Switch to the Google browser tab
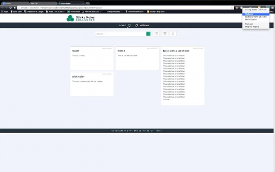The width and height of the screenshot is (275, 172). [15, 4]
